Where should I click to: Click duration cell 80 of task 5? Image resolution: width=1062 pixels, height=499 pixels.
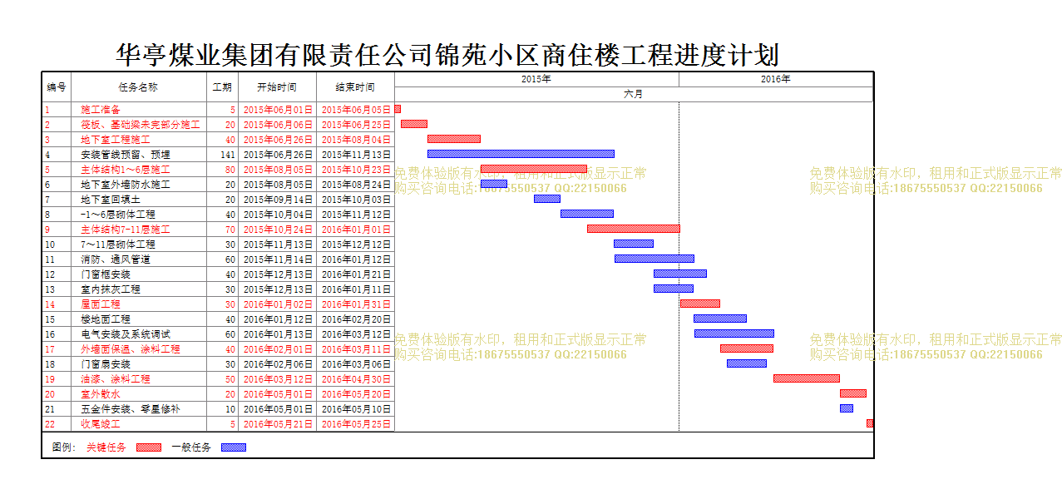[222, 169]
